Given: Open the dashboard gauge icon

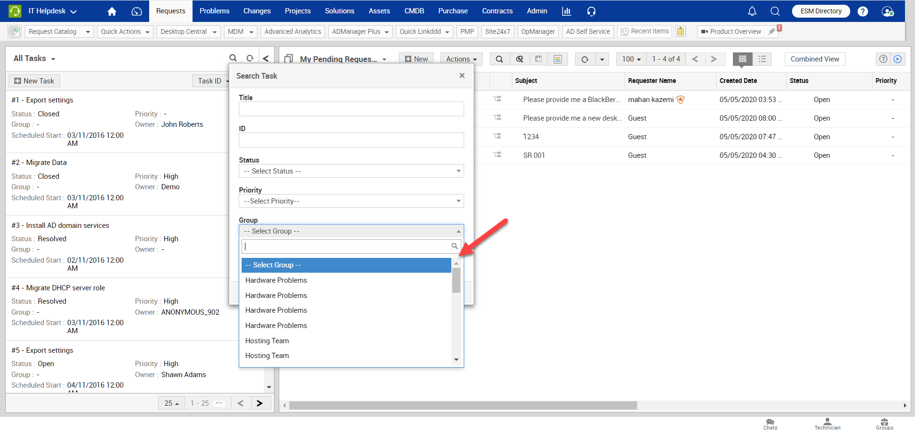Looking at the screenshot, I should pos(137,11).
